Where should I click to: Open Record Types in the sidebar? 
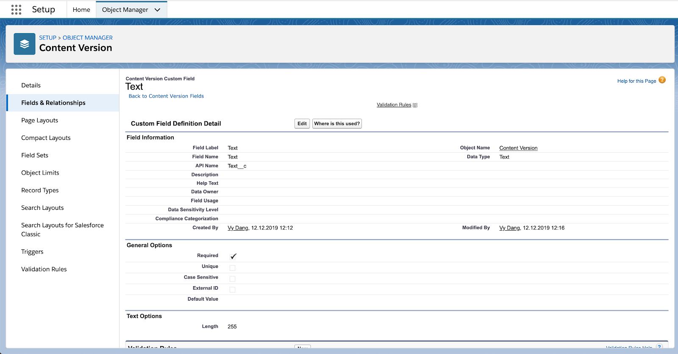[40, 190]
